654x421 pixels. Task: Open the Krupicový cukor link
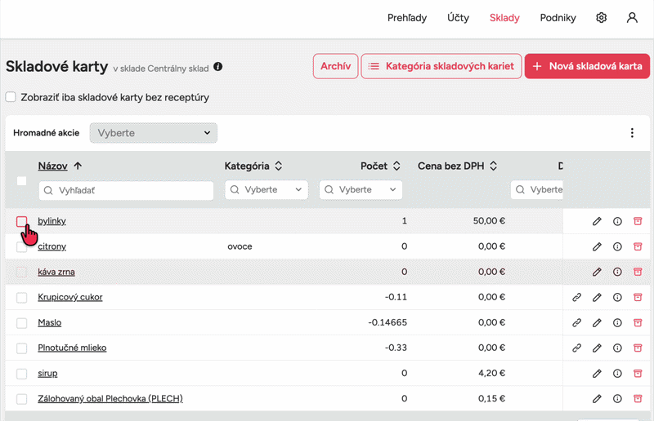coord(70,297)
